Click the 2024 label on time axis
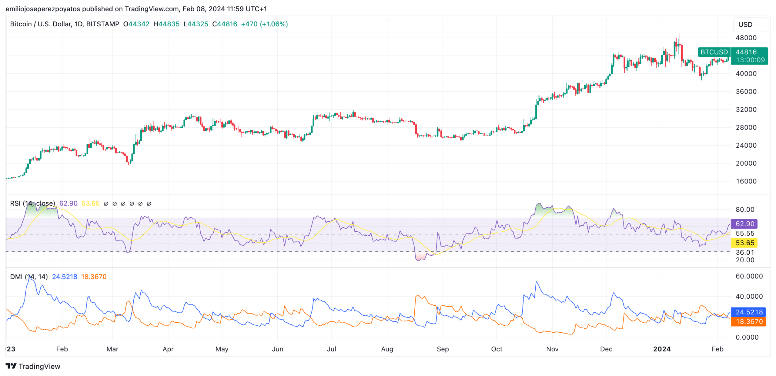The image size is (776, 376). [x=661, y=349]
